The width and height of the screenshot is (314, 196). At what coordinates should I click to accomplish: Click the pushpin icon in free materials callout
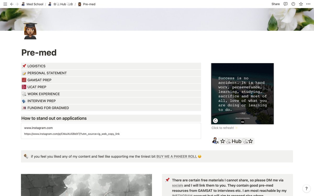[x=167, y=180]
